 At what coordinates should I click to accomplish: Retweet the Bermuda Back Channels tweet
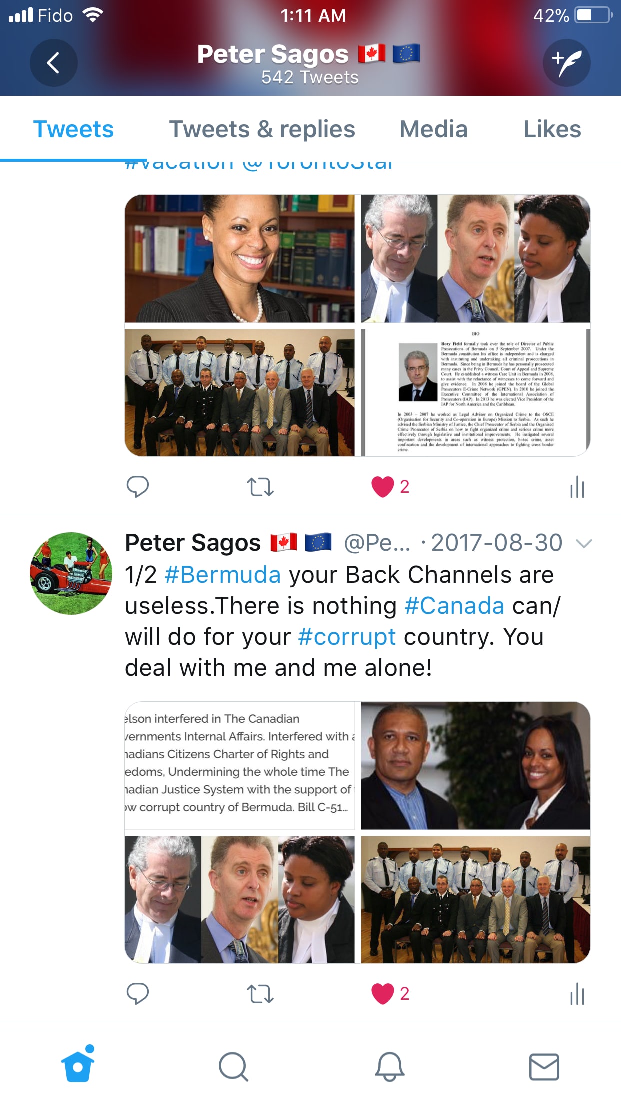260,994
